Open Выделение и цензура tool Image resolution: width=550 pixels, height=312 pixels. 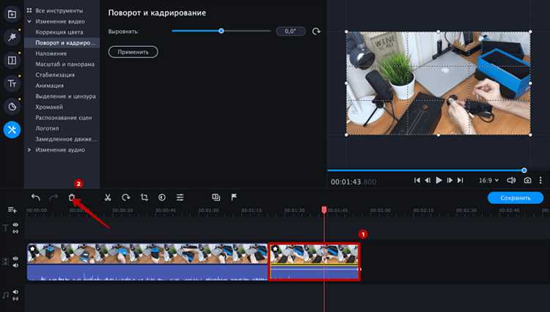65,96
